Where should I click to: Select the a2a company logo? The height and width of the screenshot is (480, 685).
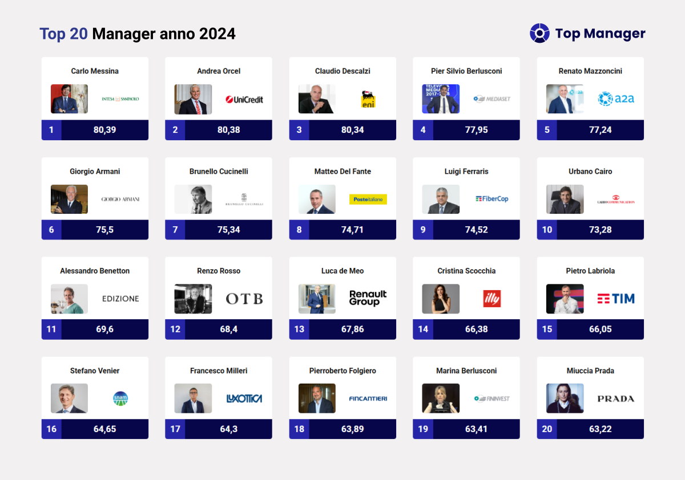pos(616,99)
